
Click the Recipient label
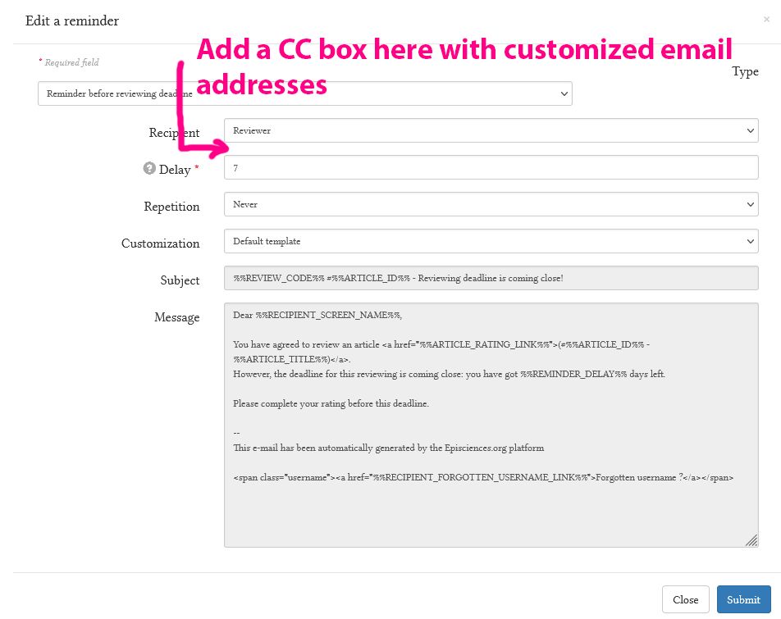174,133
